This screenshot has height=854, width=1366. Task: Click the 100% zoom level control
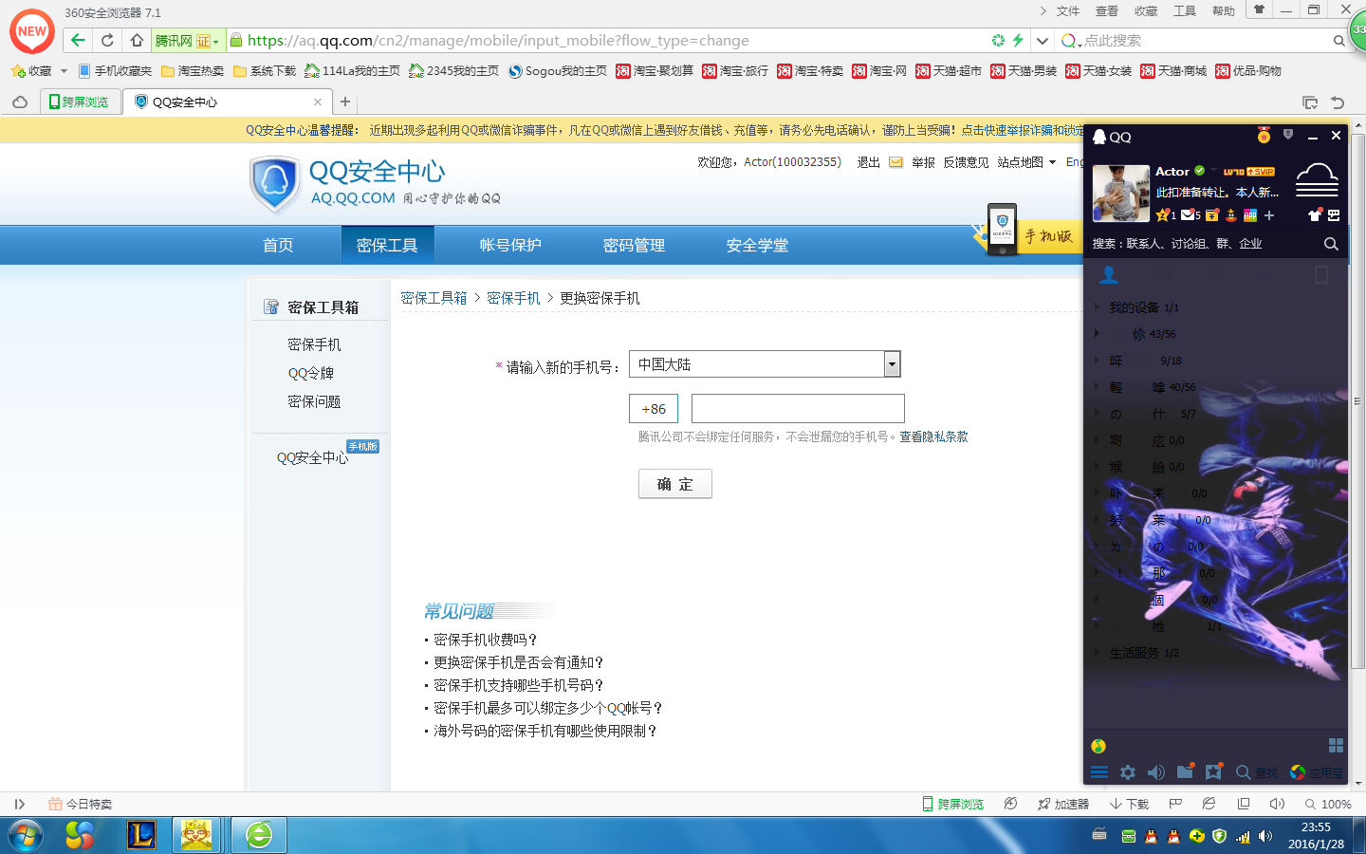point(1329,804)
